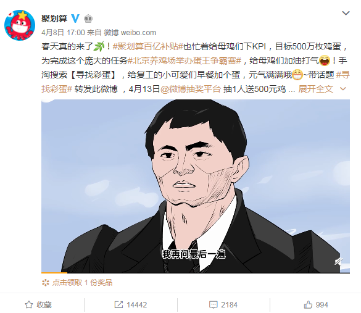Play the cartoon video thumbnail

tap(196, 186)
